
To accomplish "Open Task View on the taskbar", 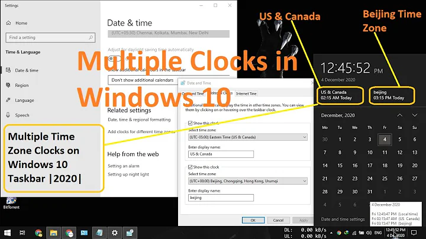I will pos(22,232).
